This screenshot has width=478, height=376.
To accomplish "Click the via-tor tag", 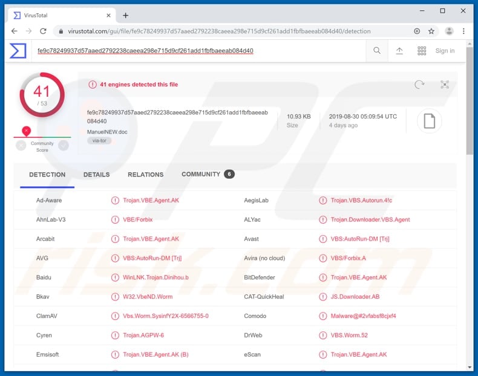I will tap(99, 141).
